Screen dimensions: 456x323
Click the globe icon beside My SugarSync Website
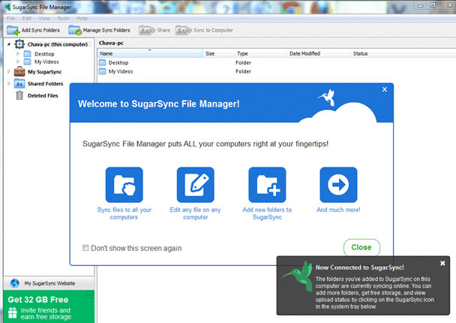tap(14, 283)
